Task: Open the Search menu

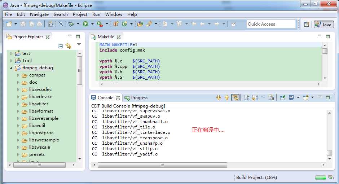Action: [61, 14]
